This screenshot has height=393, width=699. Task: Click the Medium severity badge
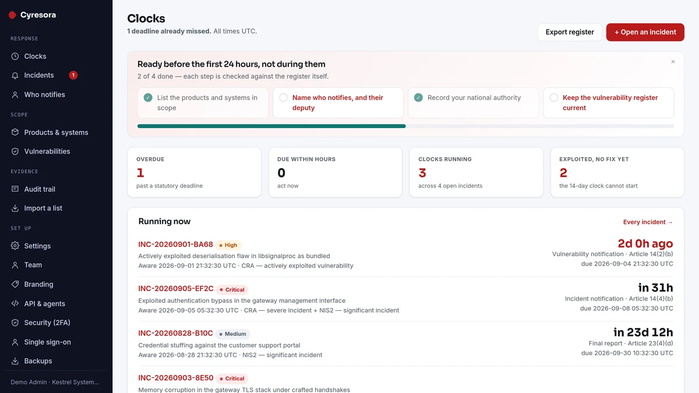[x=233, y=334]
